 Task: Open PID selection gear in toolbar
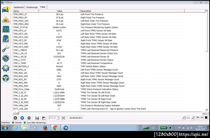(29, 118)
